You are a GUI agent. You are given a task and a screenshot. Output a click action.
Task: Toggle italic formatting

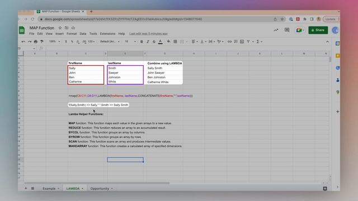pyautogui.click(x=148, y=42)
